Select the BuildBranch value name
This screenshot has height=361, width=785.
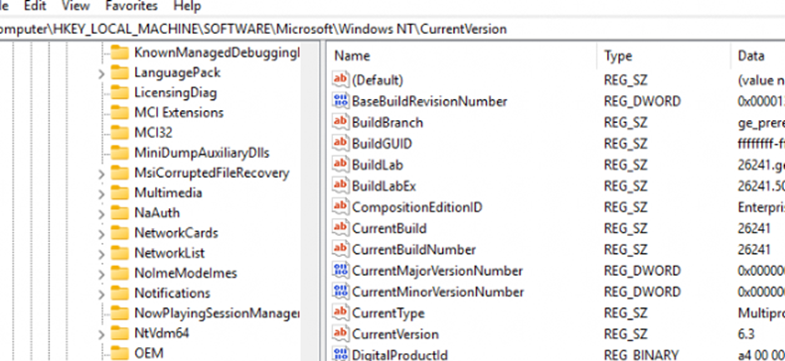(387, 123)
